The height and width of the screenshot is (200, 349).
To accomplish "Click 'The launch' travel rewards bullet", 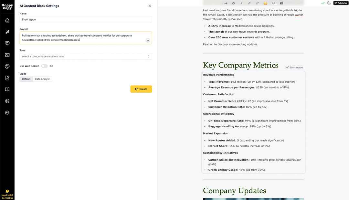I will click(239, 32).
